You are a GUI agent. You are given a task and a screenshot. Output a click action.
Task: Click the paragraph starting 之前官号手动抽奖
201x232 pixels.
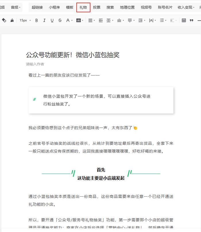tap(101, 147)
